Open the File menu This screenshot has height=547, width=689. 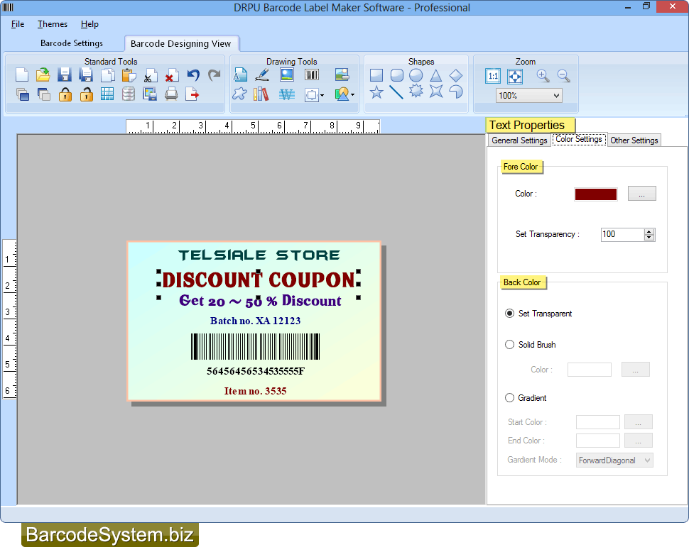pyautogui.click(x=18, y=24)
